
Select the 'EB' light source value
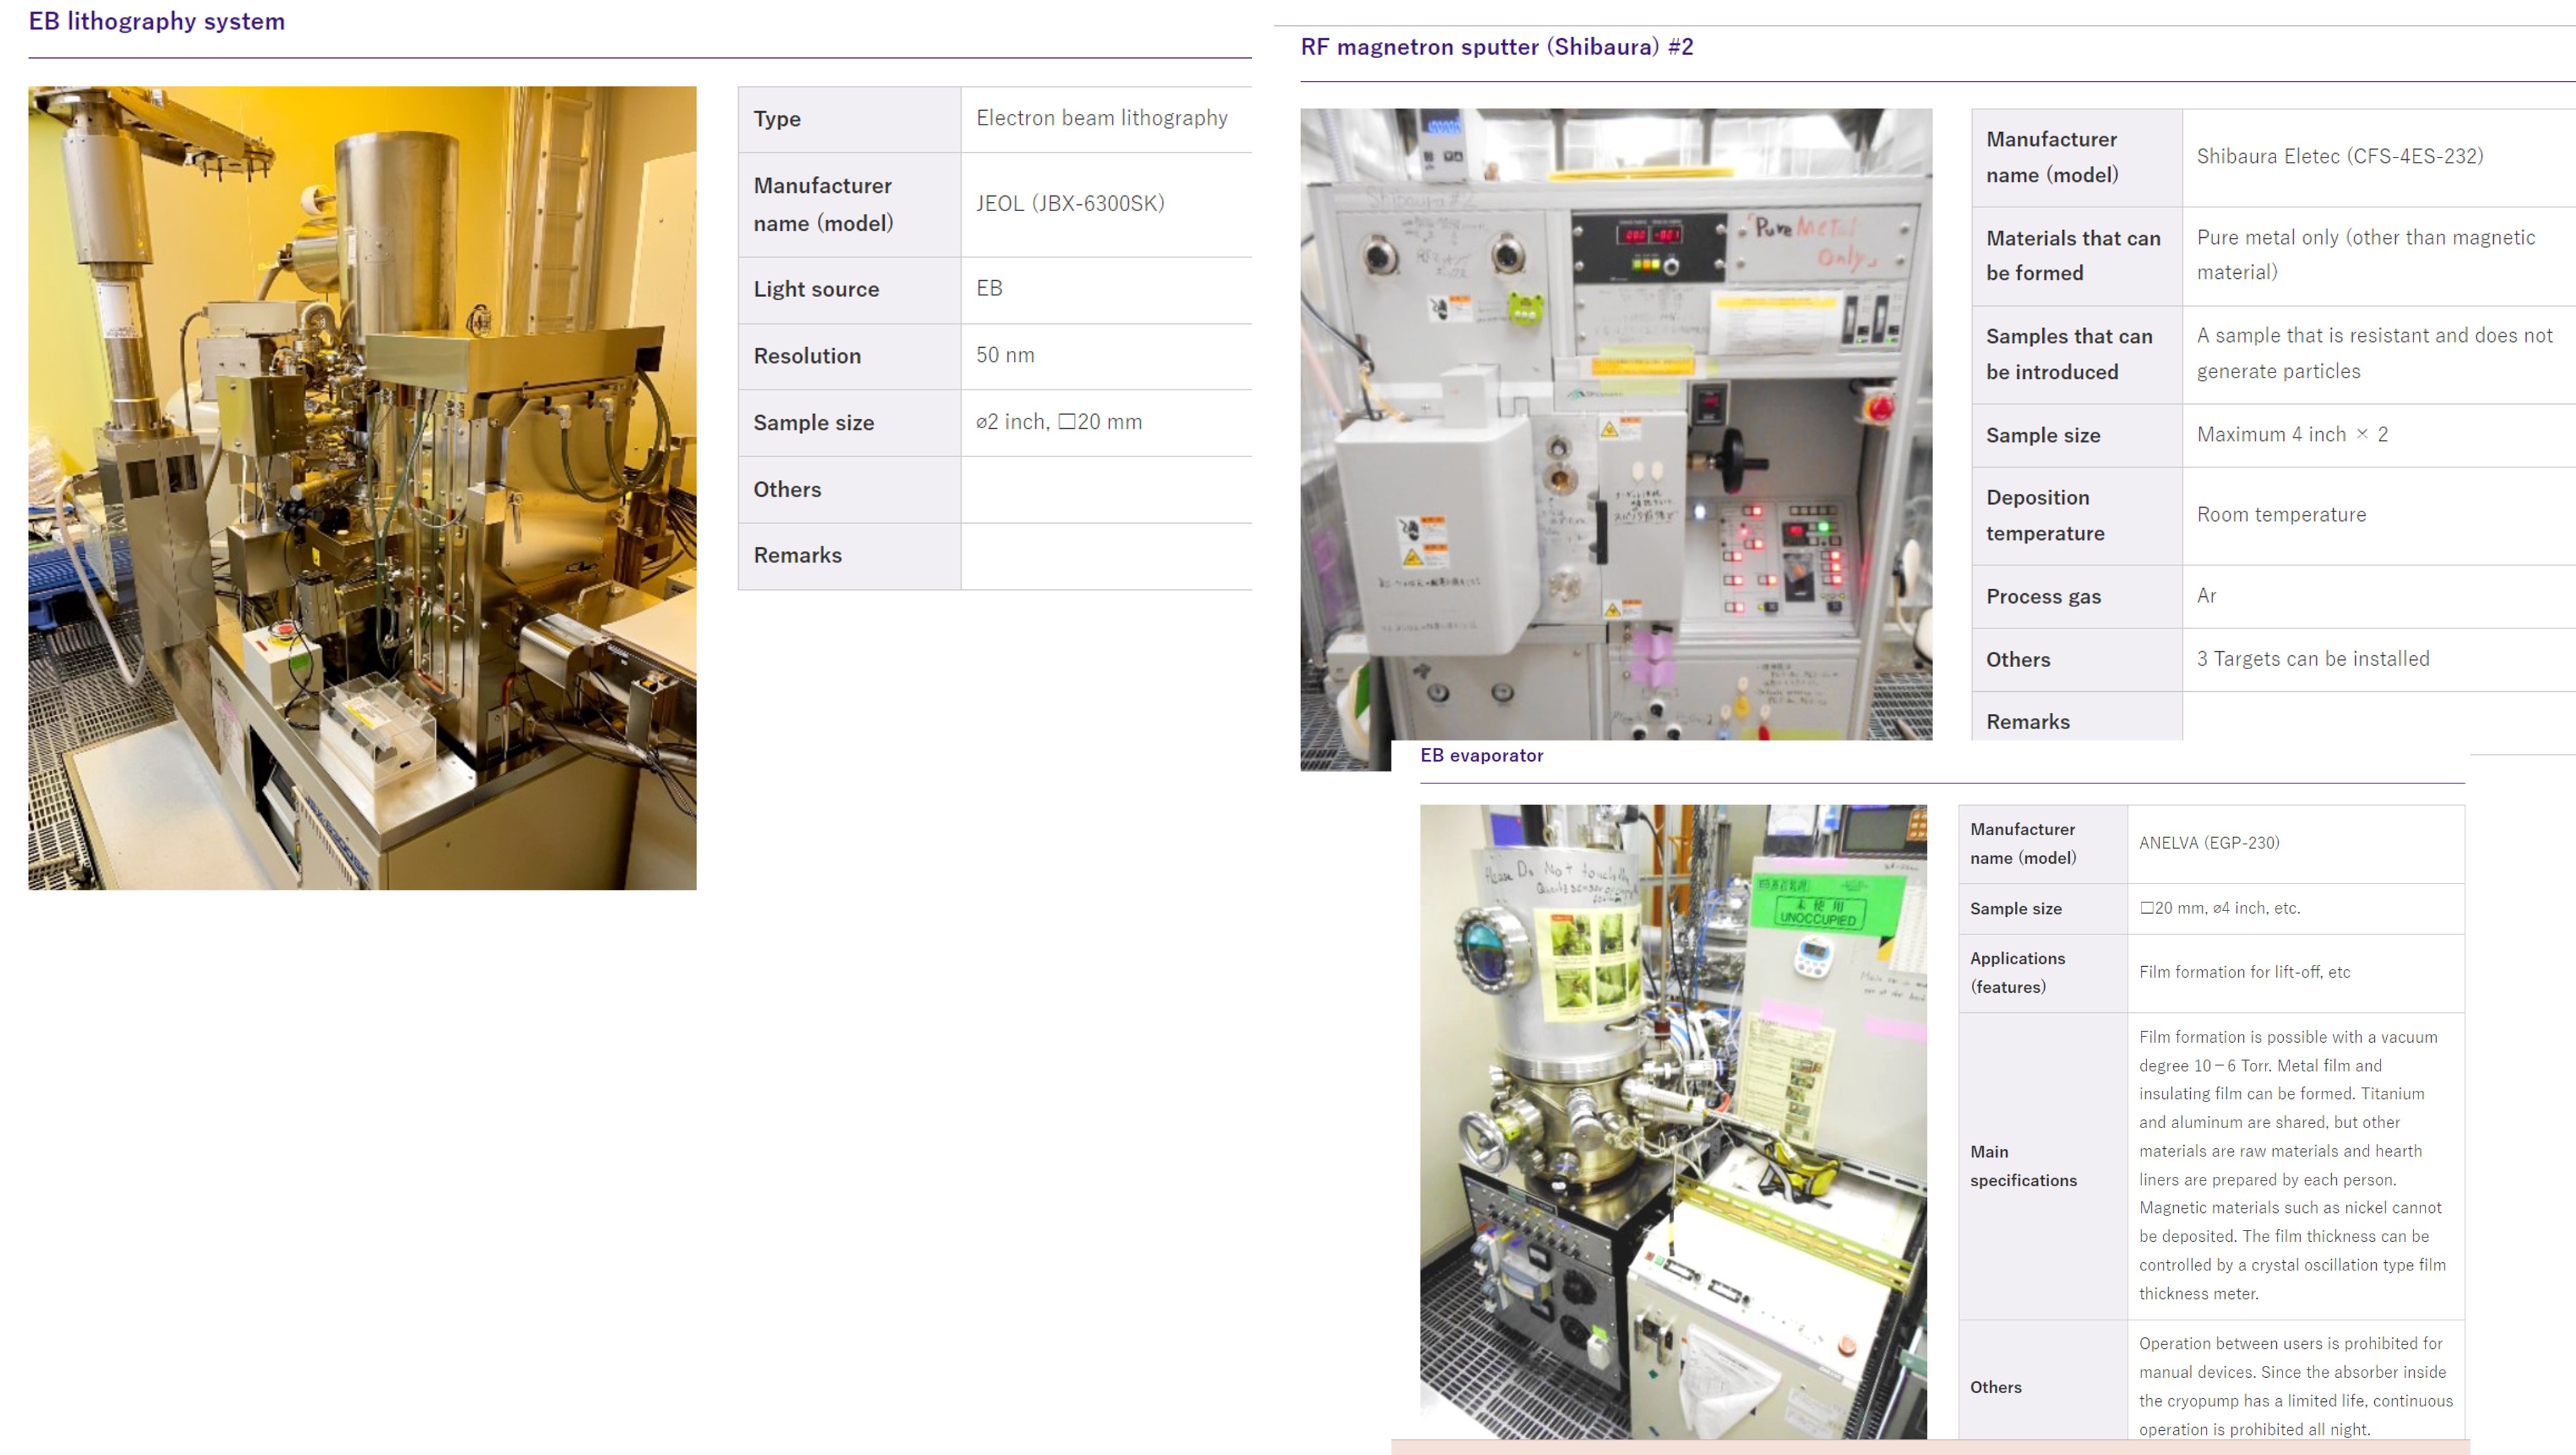coord(989,288)
